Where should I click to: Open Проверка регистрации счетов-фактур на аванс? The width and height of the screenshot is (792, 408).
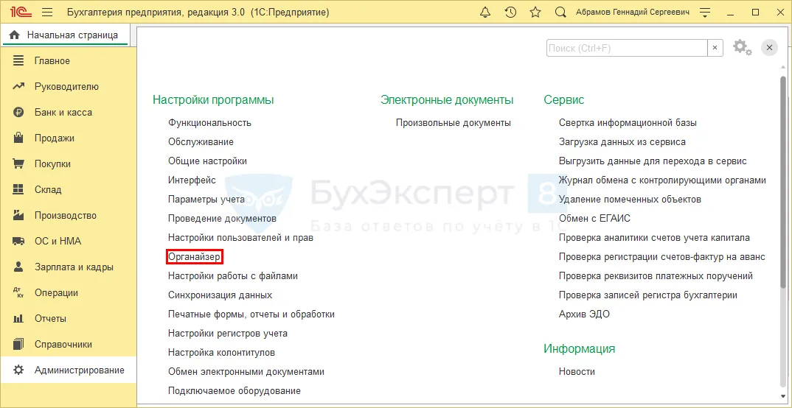[662, 257]
